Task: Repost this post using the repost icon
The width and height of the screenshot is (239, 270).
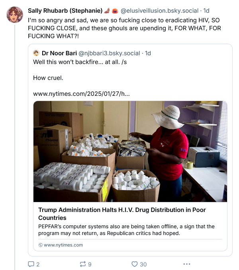Action: (x=83, y=264)
